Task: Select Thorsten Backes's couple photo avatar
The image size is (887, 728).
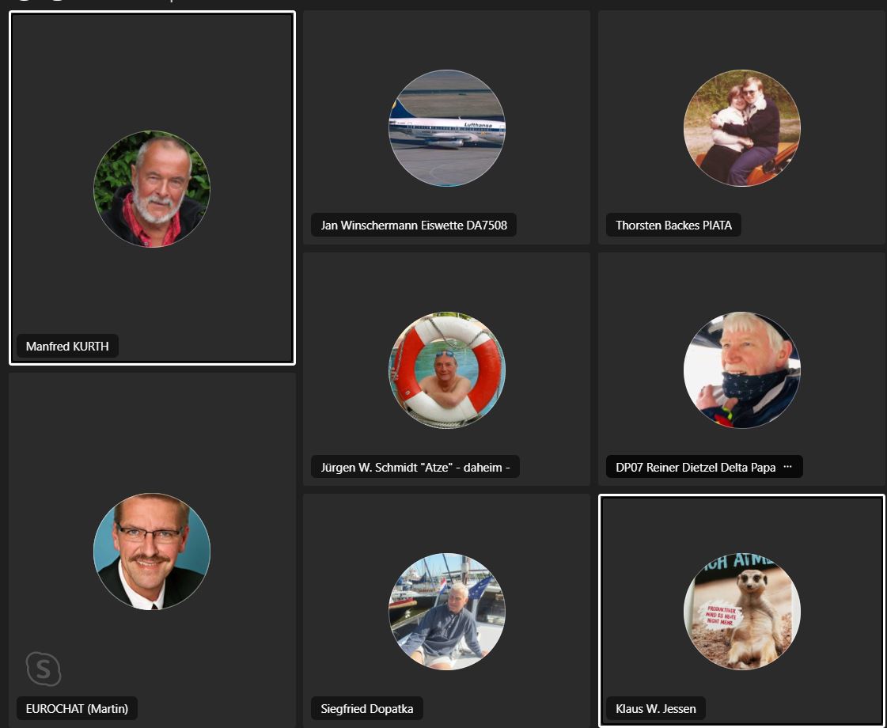Action: 741,128
